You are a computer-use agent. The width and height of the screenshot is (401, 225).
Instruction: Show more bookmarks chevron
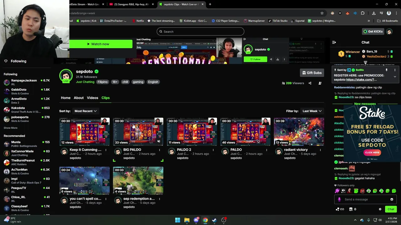[x=369, y=21]
